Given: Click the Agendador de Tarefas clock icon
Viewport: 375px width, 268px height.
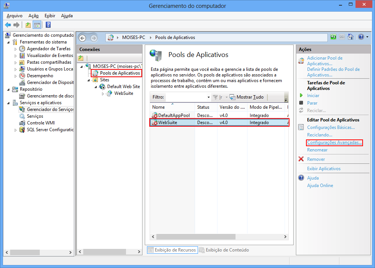Looking at the screenshot, I should click(x=22, y=49).
